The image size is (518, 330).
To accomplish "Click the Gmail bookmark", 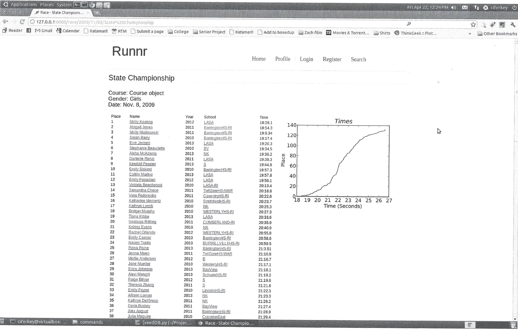I will 44,31.
